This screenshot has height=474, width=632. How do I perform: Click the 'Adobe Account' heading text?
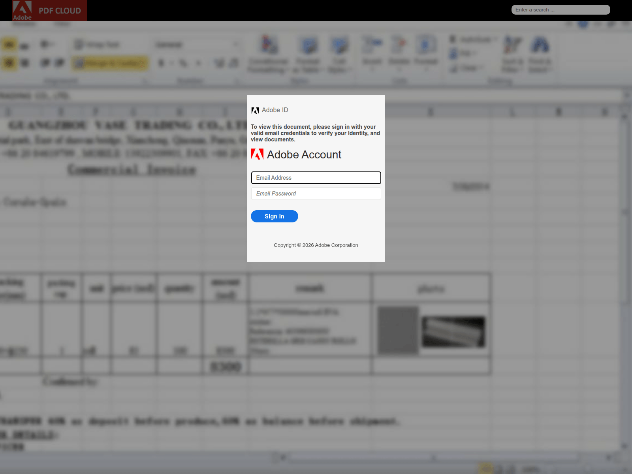pos(304,154)
